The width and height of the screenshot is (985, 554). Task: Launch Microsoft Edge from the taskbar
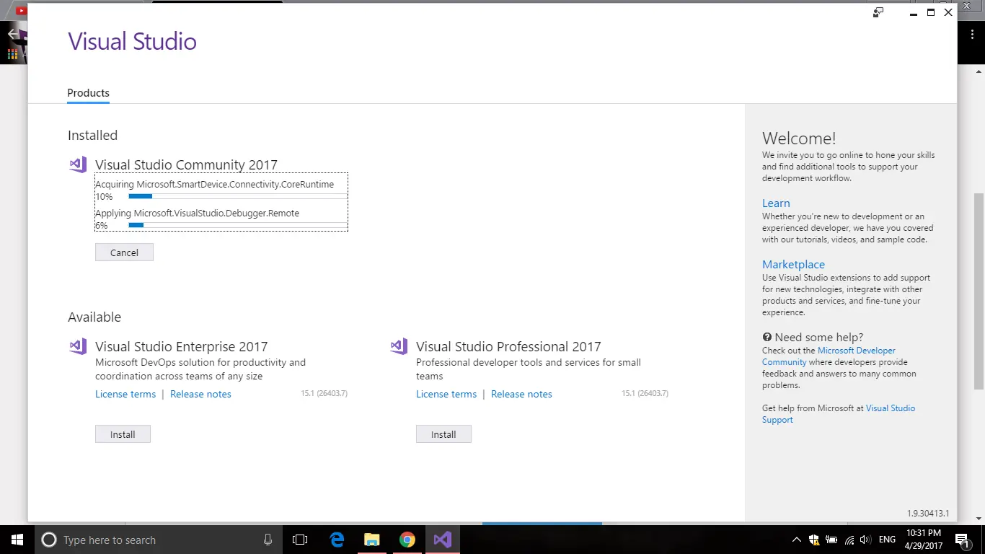[x=337, y=540]
